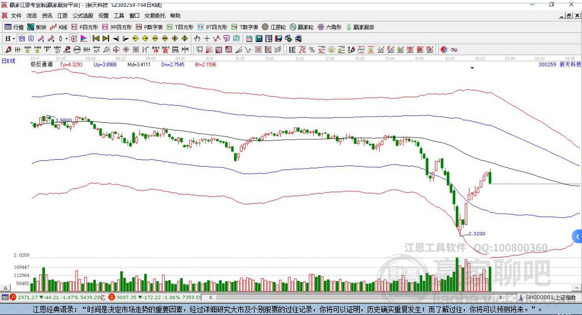Open 赢家服务 with dollar icon
582x315 pixels.
pos(360,27)
